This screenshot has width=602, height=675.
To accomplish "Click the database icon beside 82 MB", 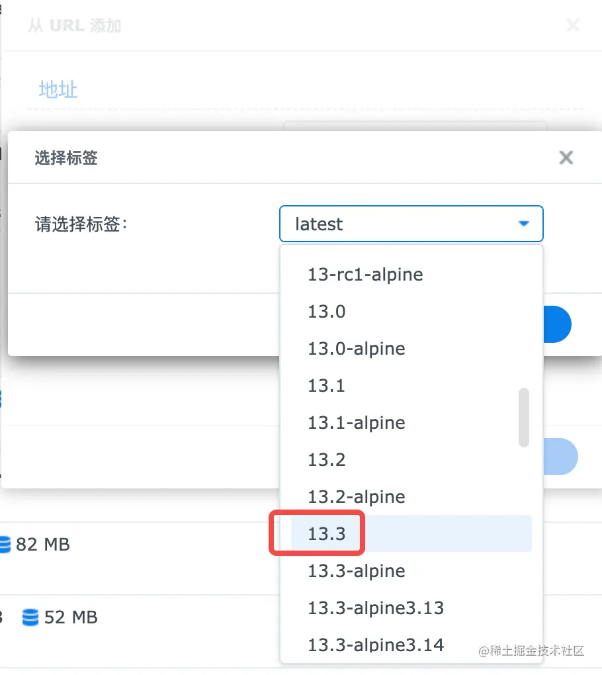I will click(x=5, y=545).
